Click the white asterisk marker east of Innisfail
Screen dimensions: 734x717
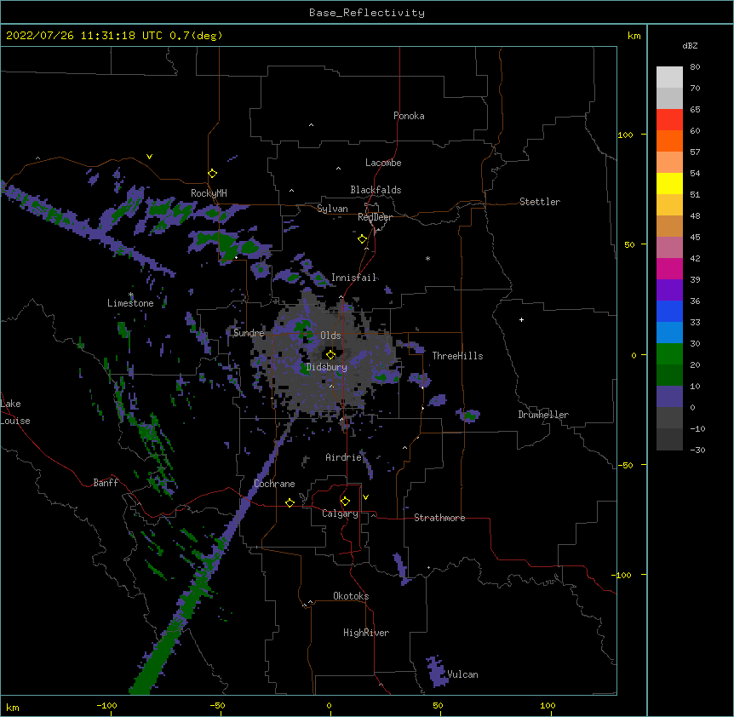coord(427,258)
